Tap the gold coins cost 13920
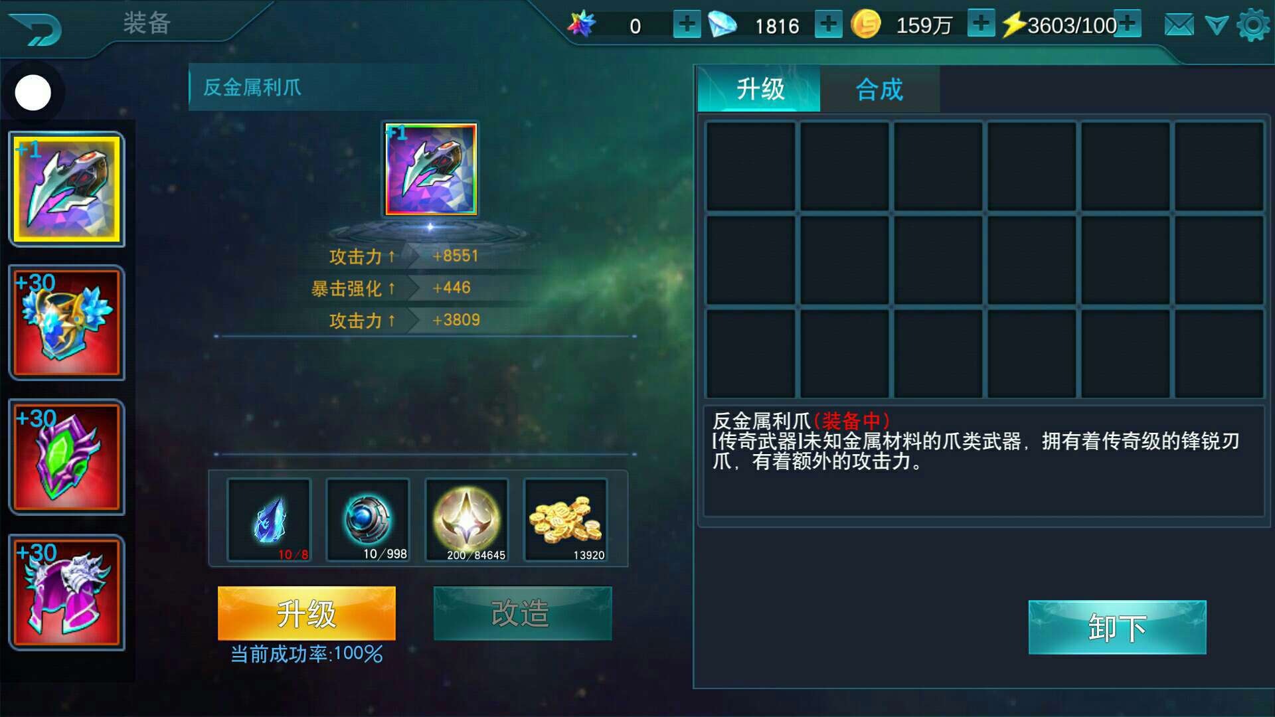Image resolution: width=1275 pixels, height=717 pixels. click(x=565, y=520)
